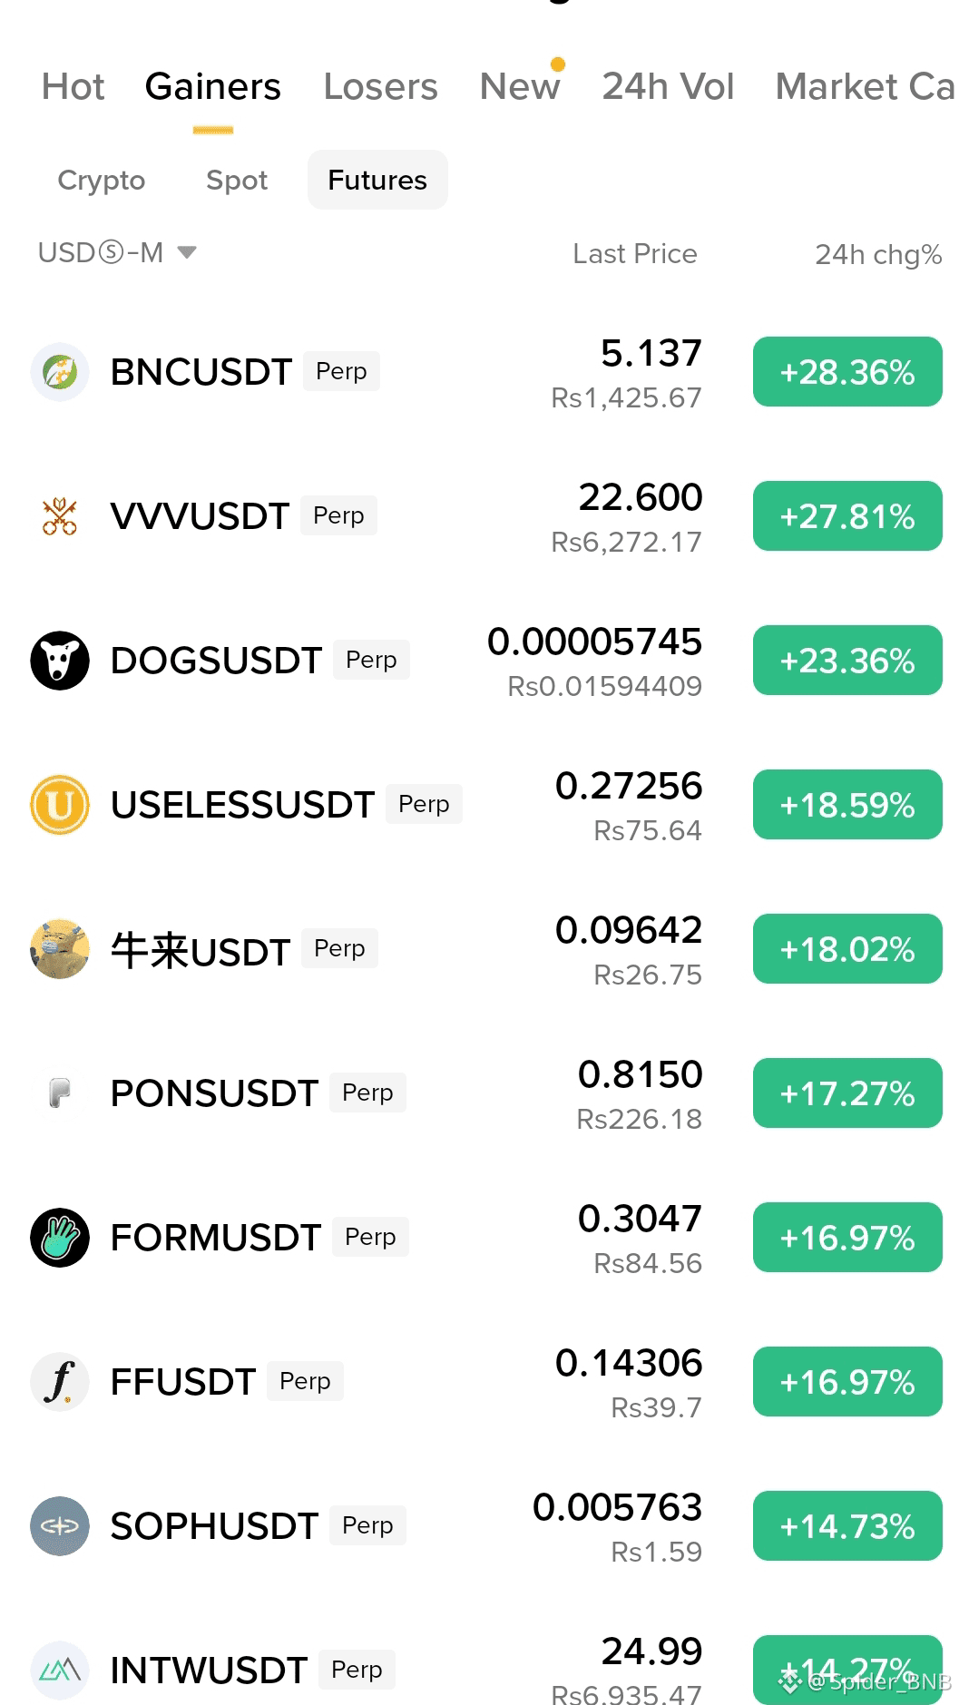Open the DOGSUSDT dog logo
This screenshot has width=959, height=1705.
pyautogui.click(x=60, y=661)
